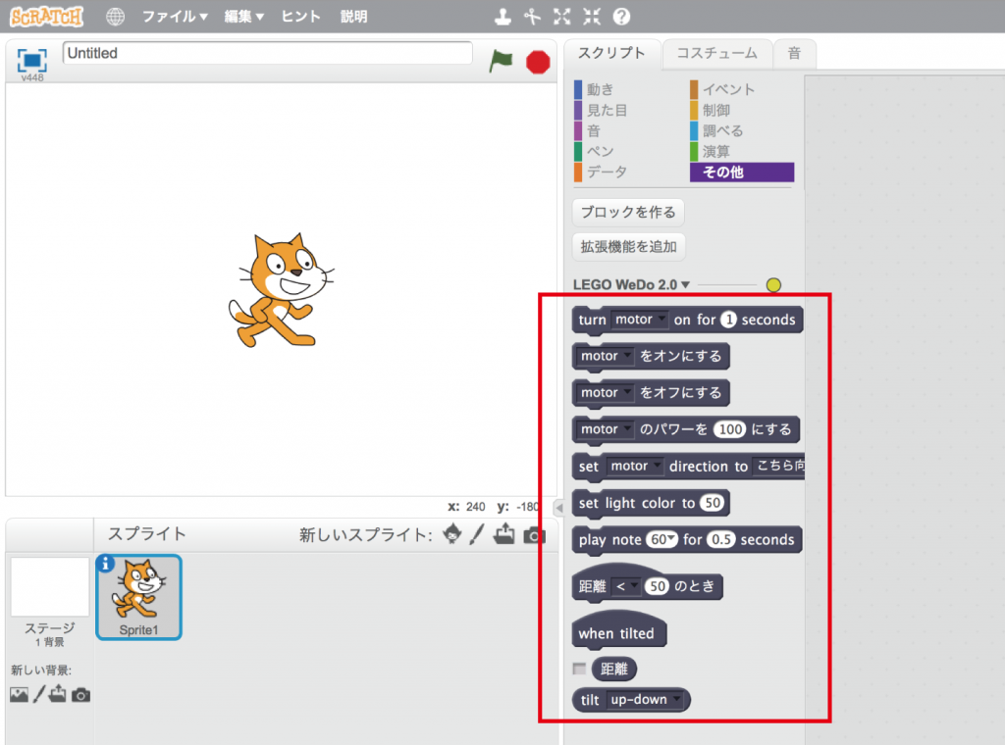Paint a new sprite with brush icon
Screen dimensions: 1005x745
[x=477, y=534]
